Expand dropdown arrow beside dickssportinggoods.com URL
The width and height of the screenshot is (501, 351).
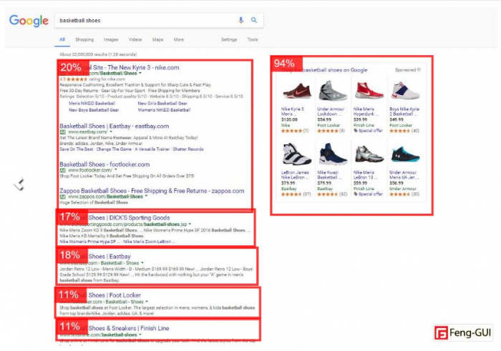click(x=190, y=224)
